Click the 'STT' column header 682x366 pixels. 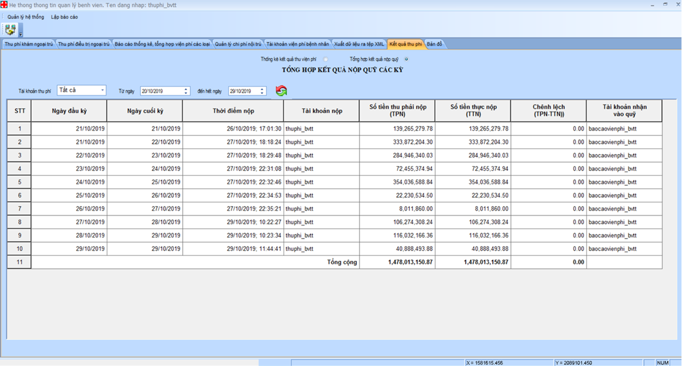pos(19,111)
